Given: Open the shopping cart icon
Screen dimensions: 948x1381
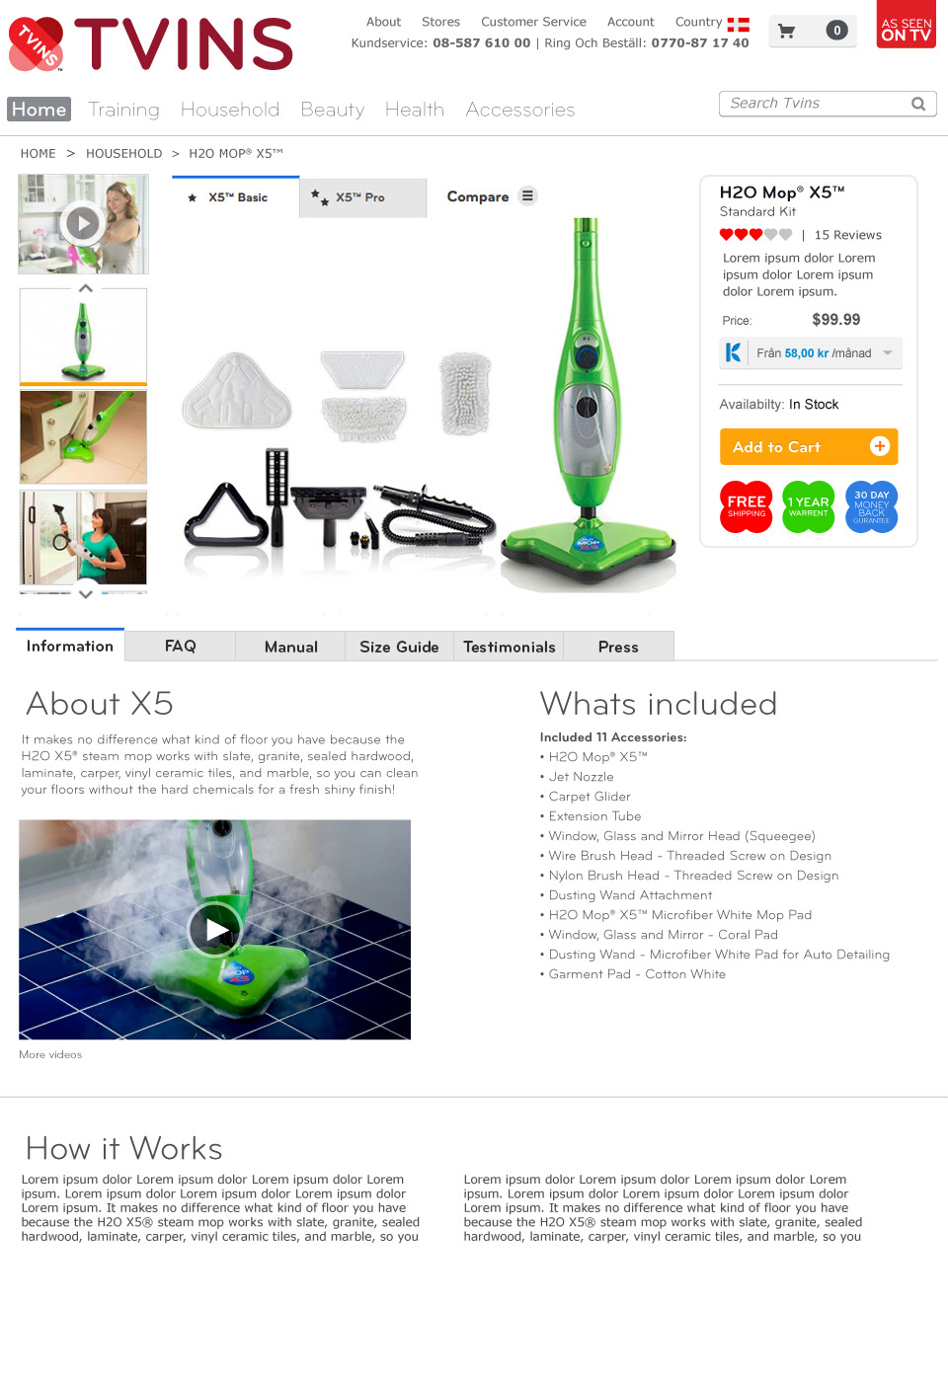Looking at the screenshot, I should coord(787,31).
